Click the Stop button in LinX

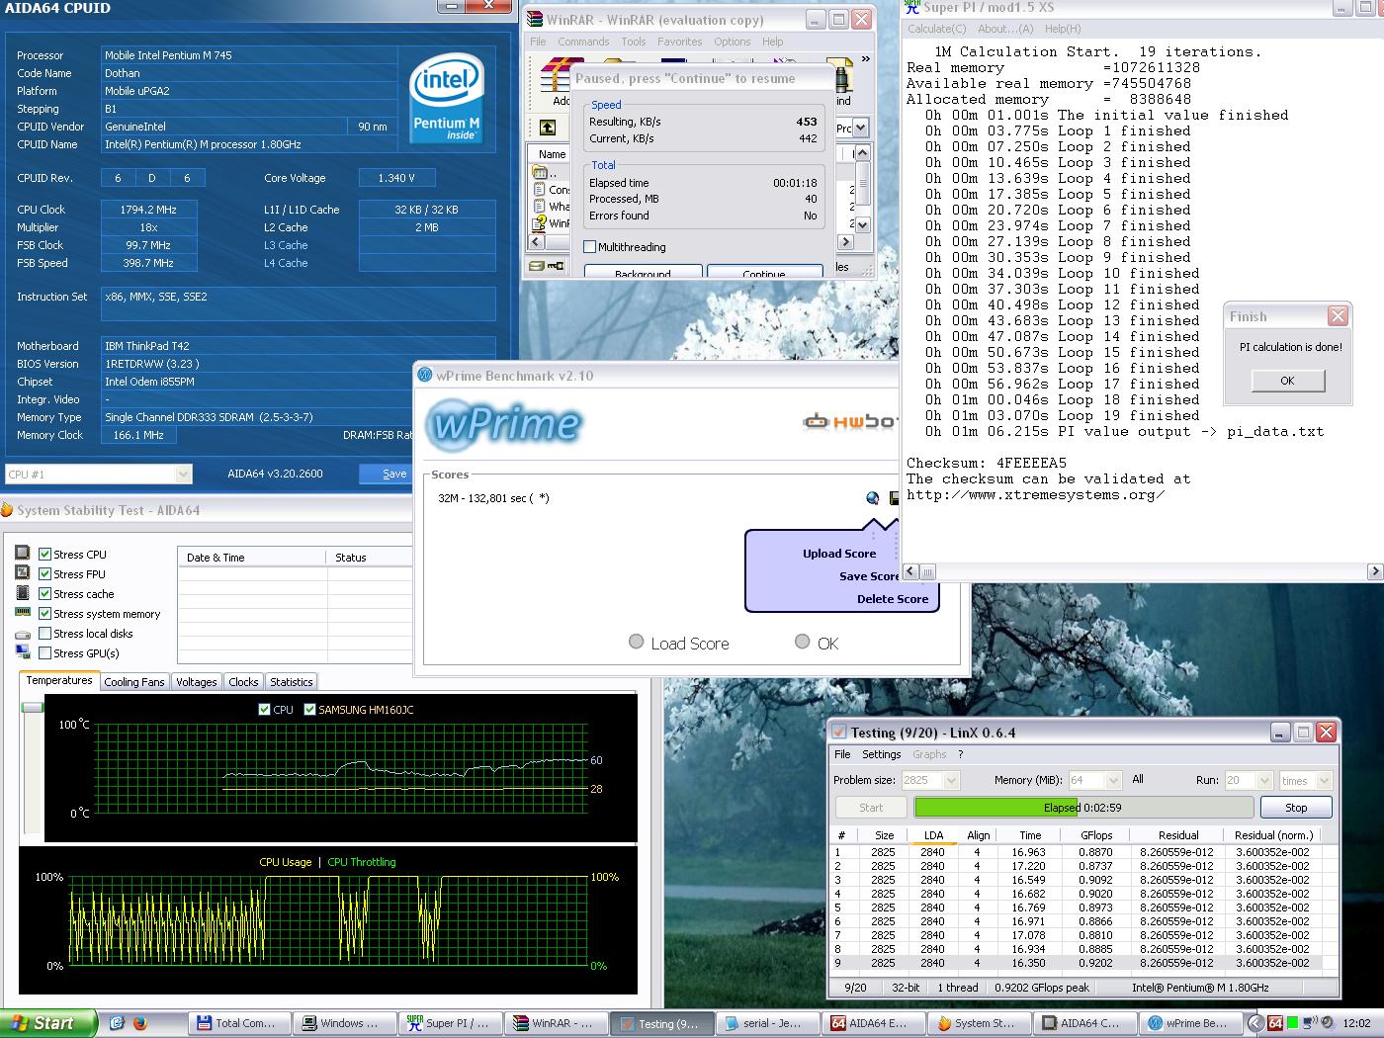point(1295,808)
